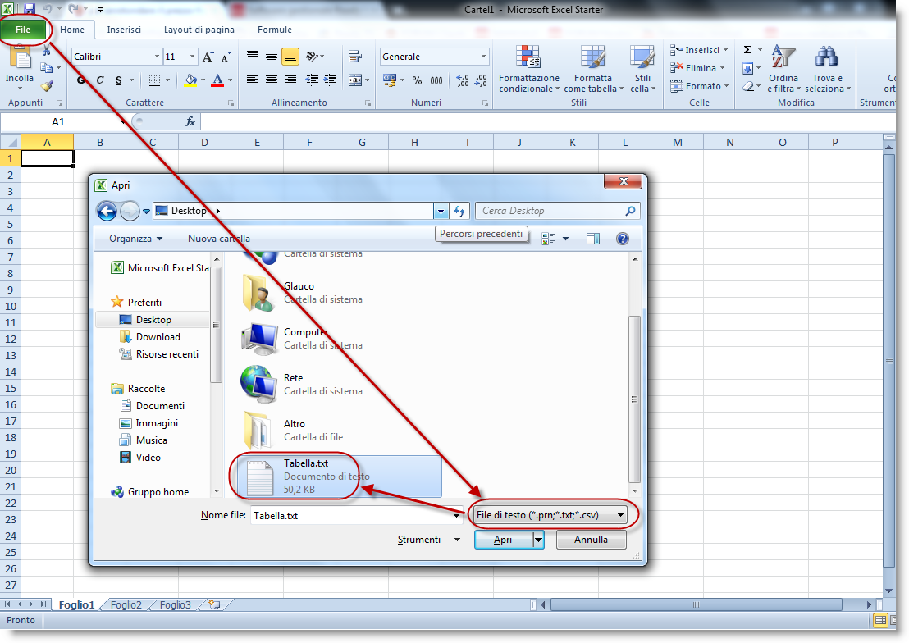Click the refresh icon beside the address bar
Viewport: 909px width, 643px height.
click(x=459, y=211)
